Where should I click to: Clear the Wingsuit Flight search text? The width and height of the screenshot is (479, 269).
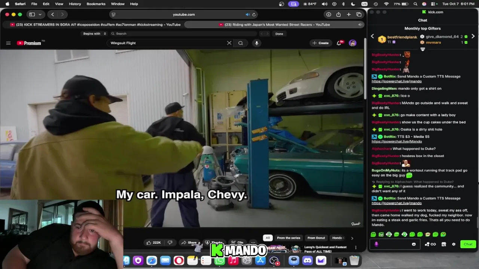[229, 43]
